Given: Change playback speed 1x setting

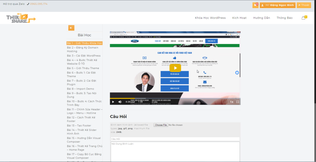Looking at the screenshot, I should tap(232, 102).
